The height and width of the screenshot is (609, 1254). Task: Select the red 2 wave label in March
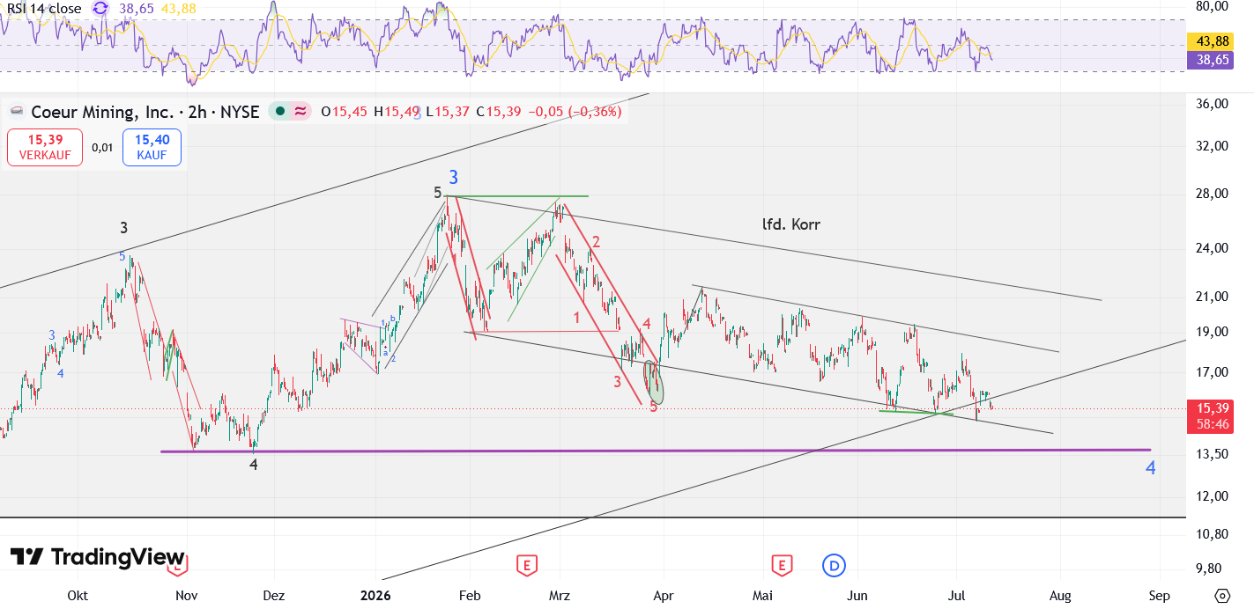pyautogui.click(x=596, y=242)
